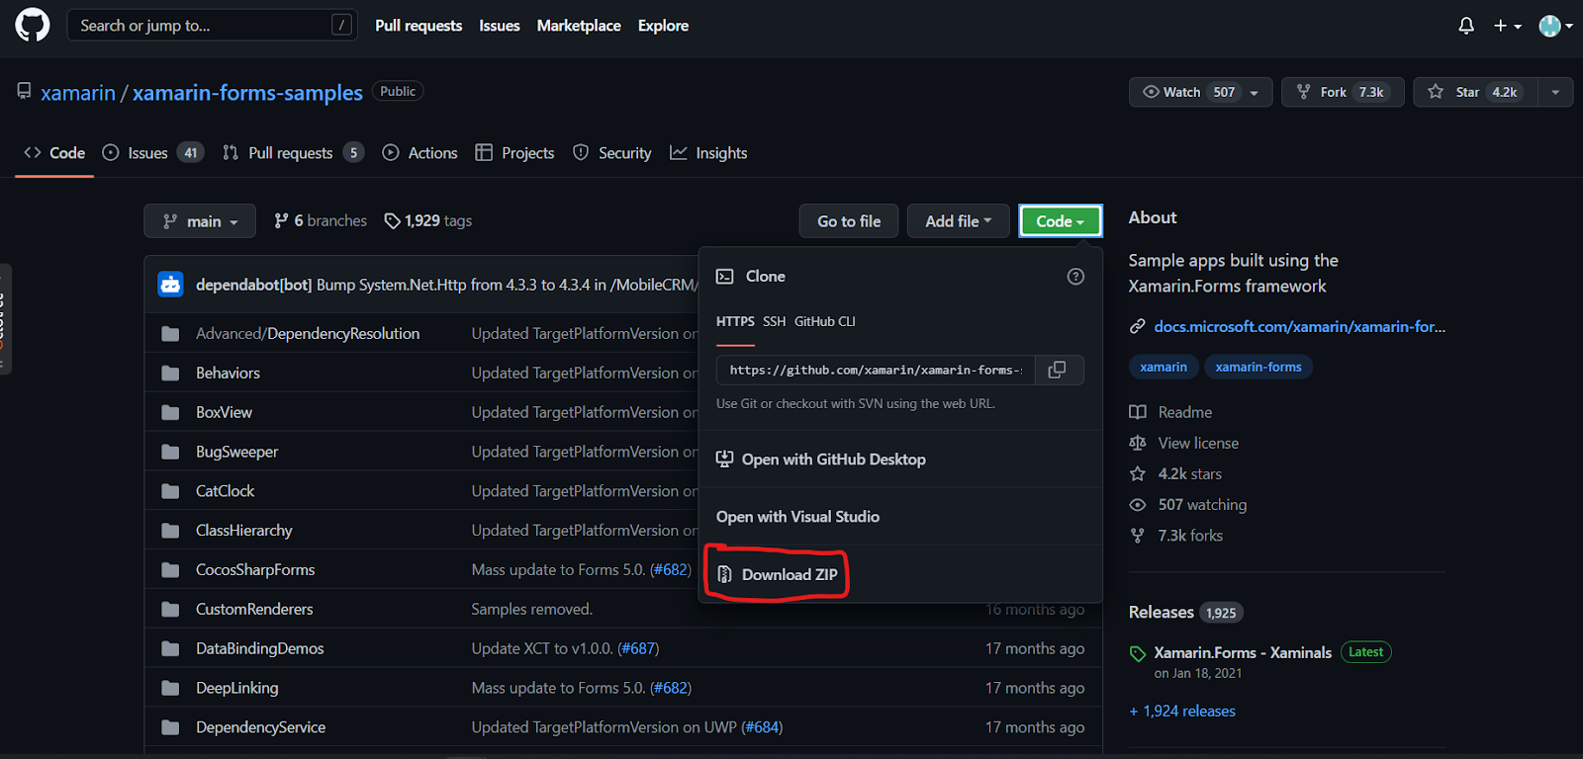Image resolution: width=1583 pixels, height=759 pixels.
Task: Click the clone URL text field
Action: click(876, 370)
